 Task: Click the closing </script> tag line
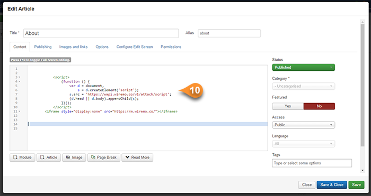[62, 107]
